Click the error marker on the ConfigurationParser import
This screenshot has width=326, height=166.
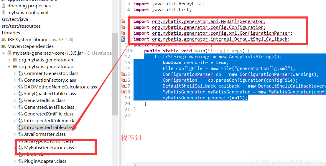point(123,33)
